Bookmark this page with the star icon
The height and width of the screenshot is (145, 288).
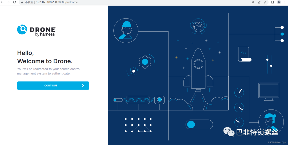(265, 2)
